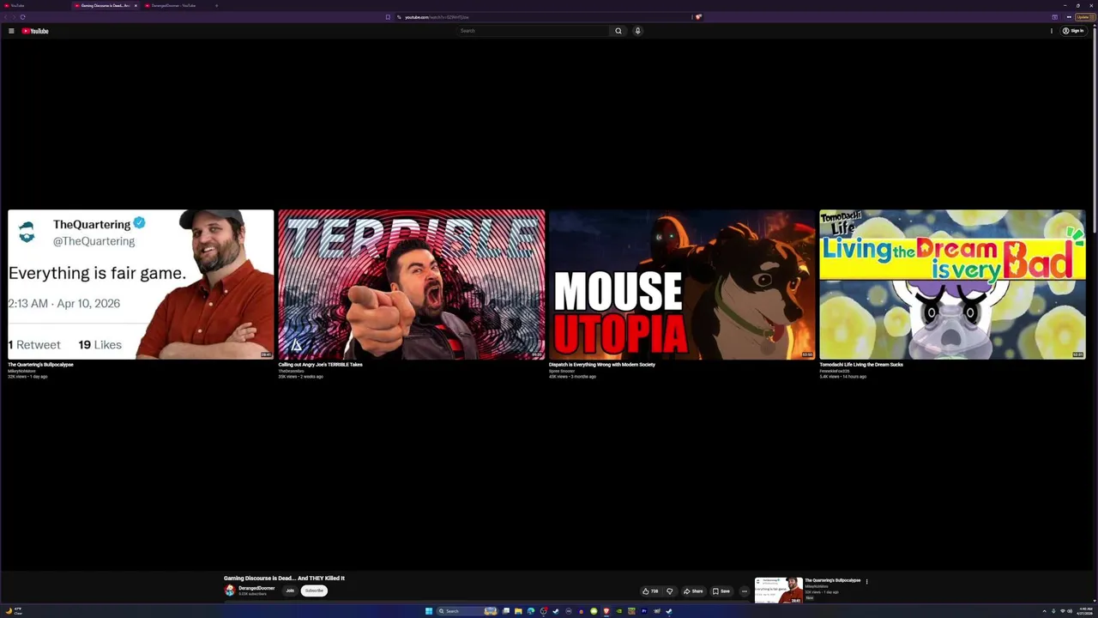Reload the page with browser refresh icon
The height and width of the screenshot is (618, 1098).
pyautogui.click(x=22, y=17)
